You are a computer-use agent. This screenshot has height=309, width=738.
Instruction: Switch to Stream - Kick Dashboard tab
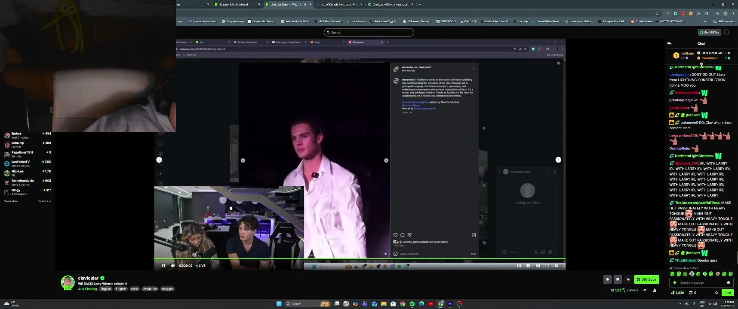237,4
